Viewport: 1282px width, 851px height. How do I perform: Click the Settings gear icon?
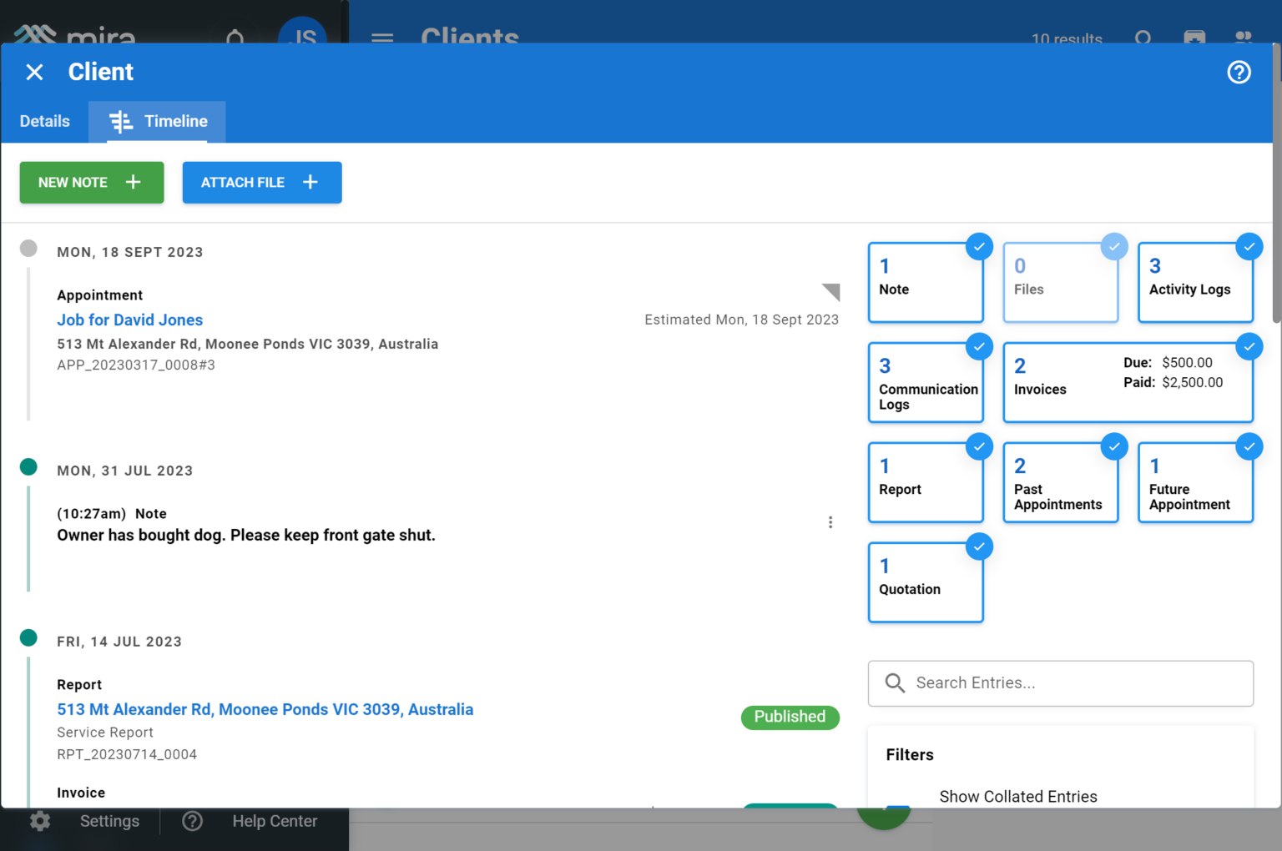39,821
